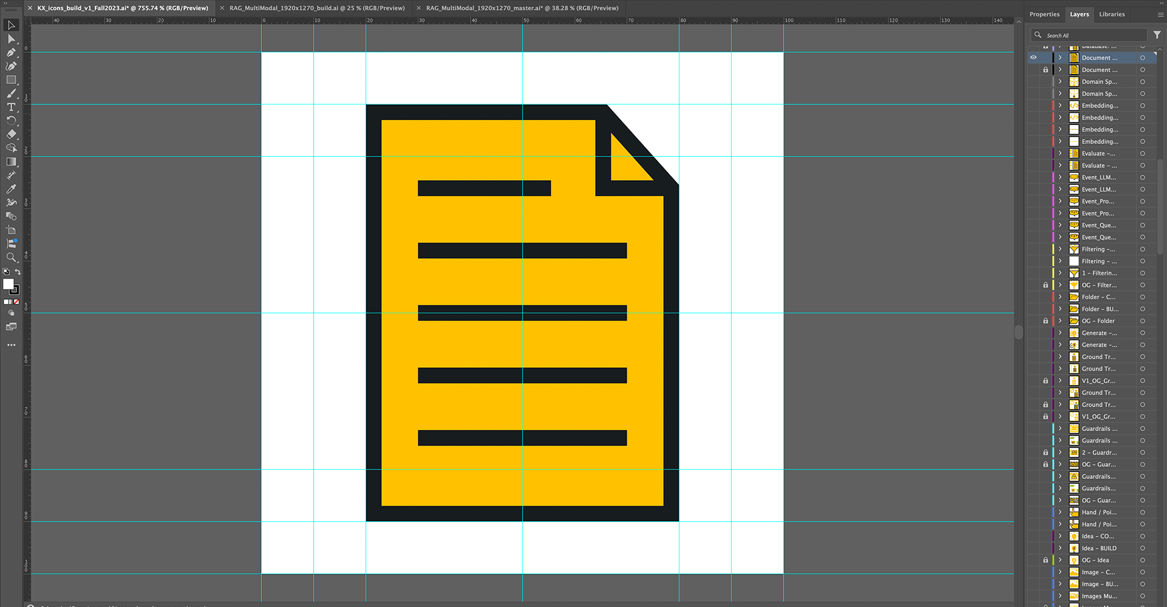Select the Selection tool (black arrow)
Image resolution: width=1167 pixels, height=607 pixels.
pyautogui.click(x=11, y=25)
